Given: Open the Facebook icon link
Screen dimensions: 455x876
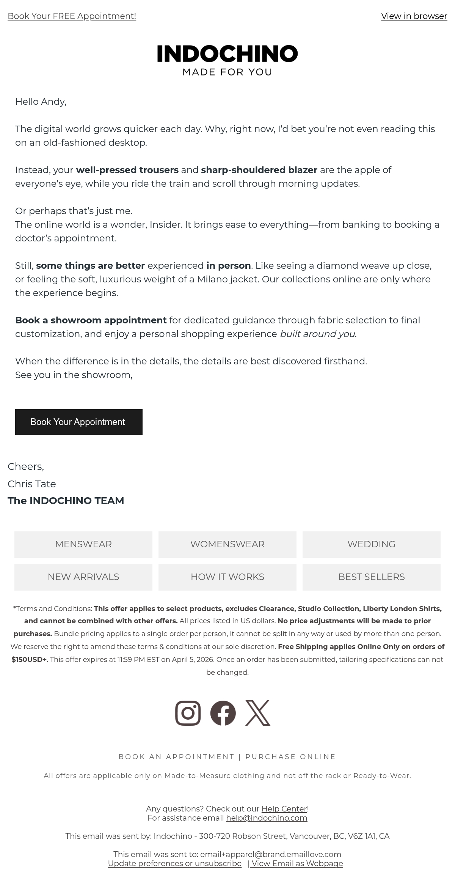Looking at the screenshot, I should click(223, 713).
